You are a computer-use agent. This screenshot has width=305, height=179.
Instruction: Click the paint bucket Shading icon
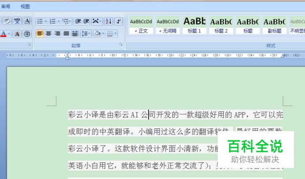point(97,33)
